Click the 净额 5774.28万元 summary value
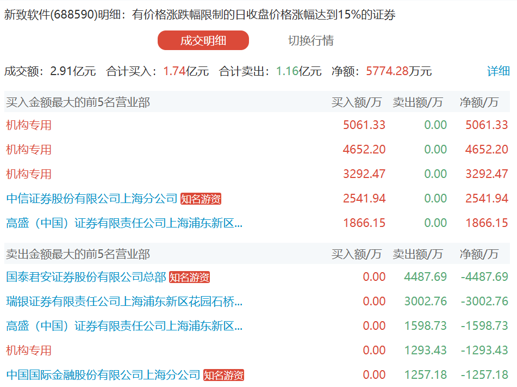Viewport: 517px width, 387px height. [x=398, y=71]
